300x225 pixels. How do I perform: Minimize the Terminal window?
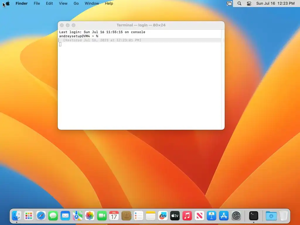(68, 25)
